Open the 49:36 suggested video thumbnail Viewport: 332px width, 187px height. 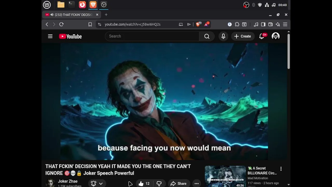pos(225,177)
